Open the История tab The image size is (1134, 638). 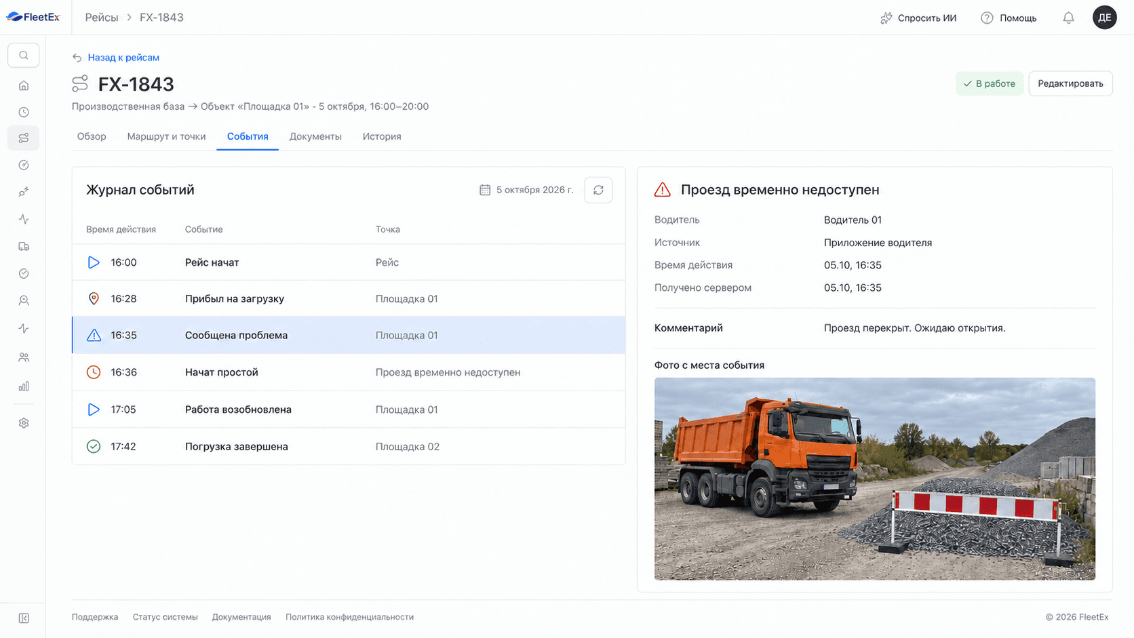pos(382,136)
